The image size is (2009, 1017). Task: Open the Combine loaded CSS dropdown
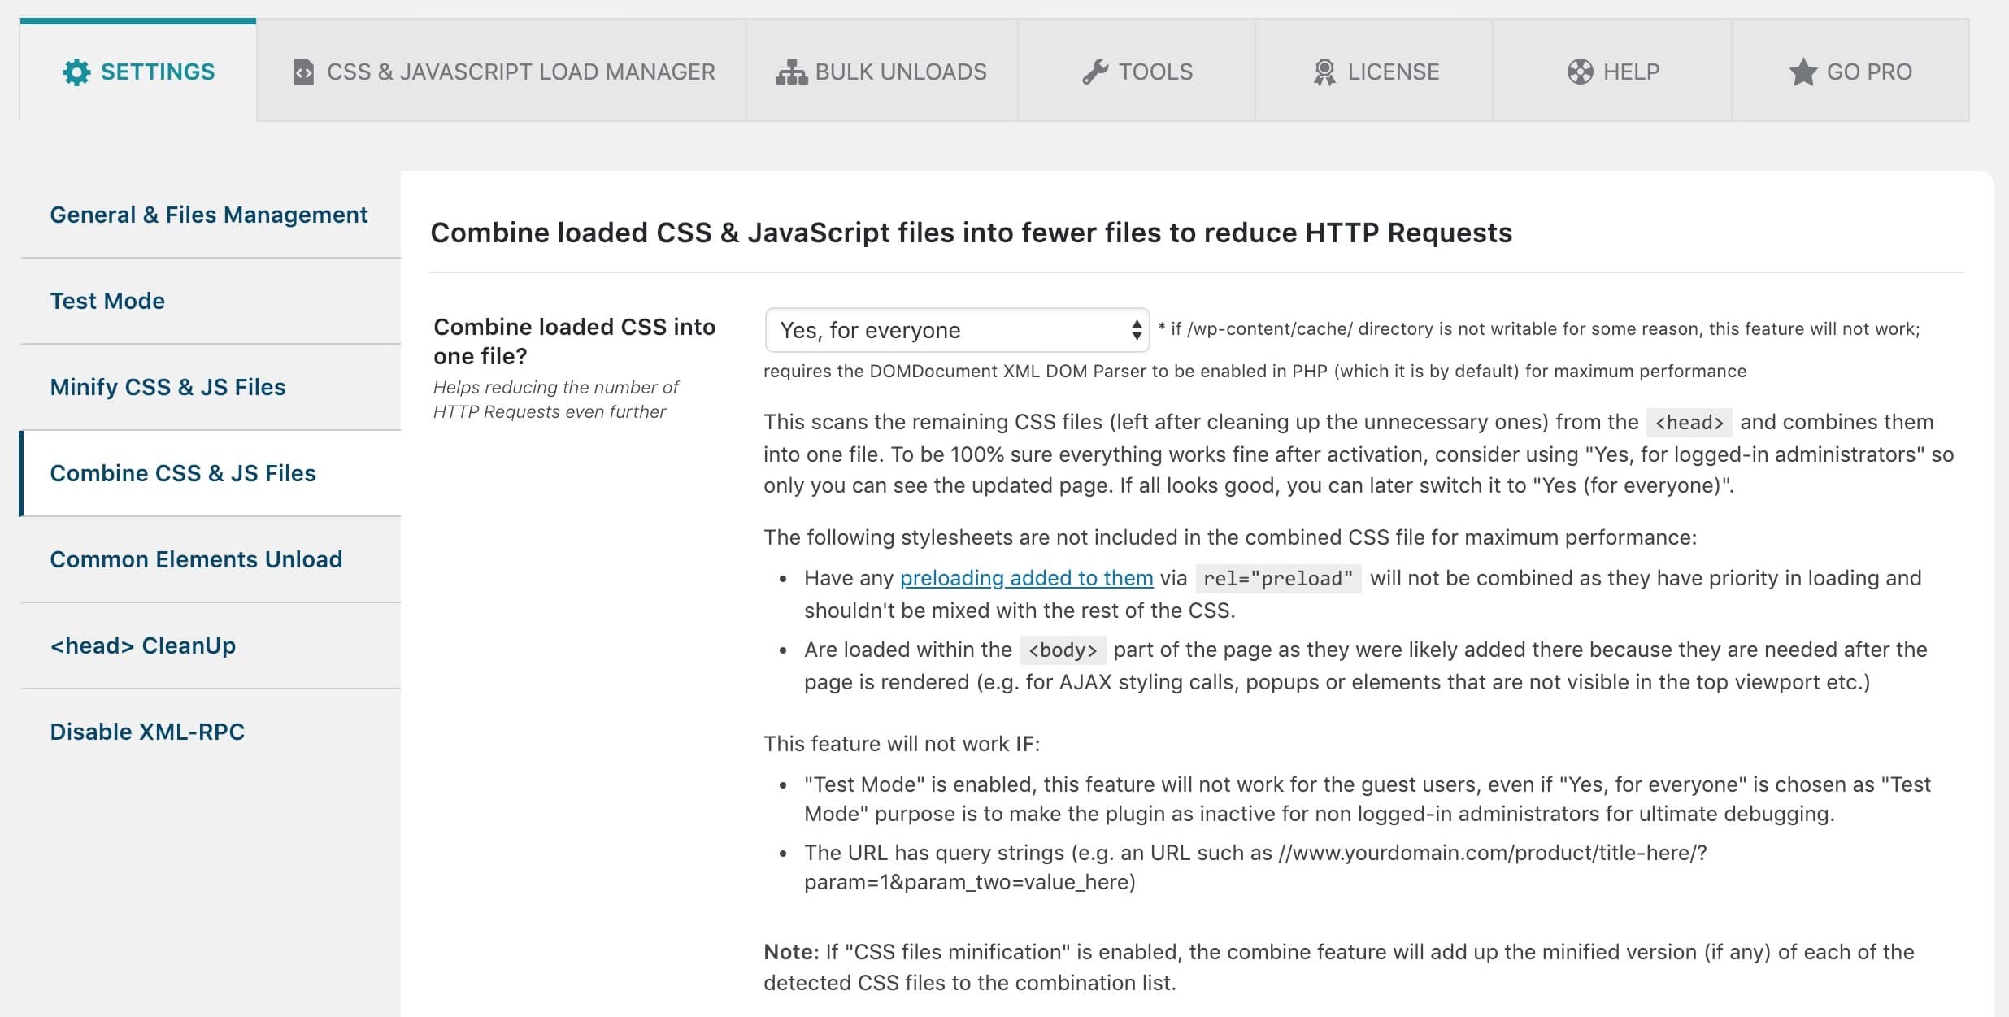coord(957,330)
